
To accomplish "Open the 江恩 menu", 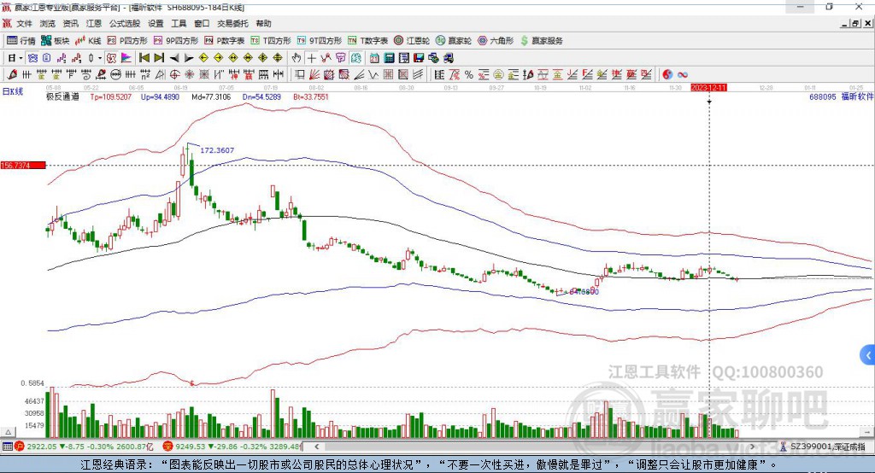I will pyautogui.click(x=94, y=23).
